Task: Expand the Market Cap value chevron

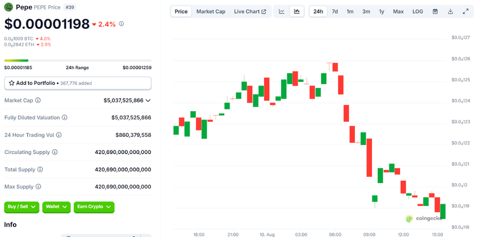Action: 148,100
